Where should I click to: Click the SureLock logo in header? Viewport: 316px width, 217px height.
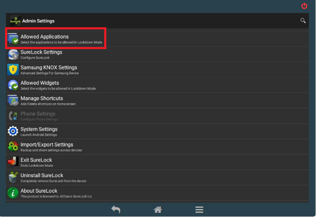pos(15,21)
